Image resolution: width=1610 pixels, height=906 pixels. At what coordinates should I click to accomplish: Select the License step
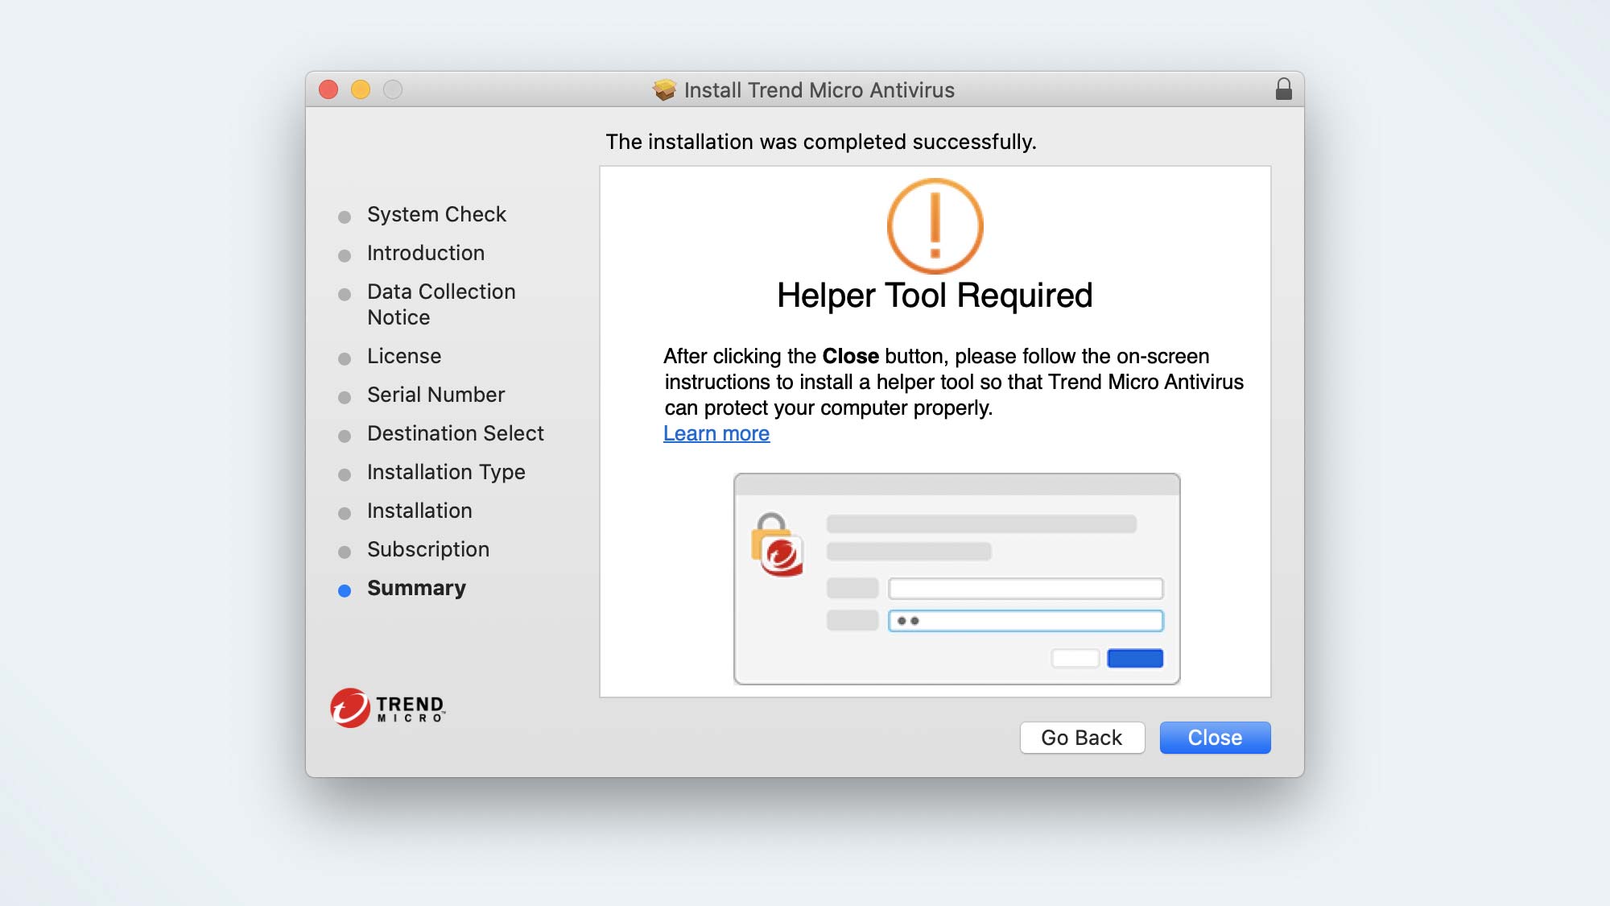coord(404,356)
